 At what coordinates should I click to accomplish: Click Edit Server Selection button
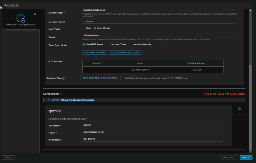(x=125, y=52)
